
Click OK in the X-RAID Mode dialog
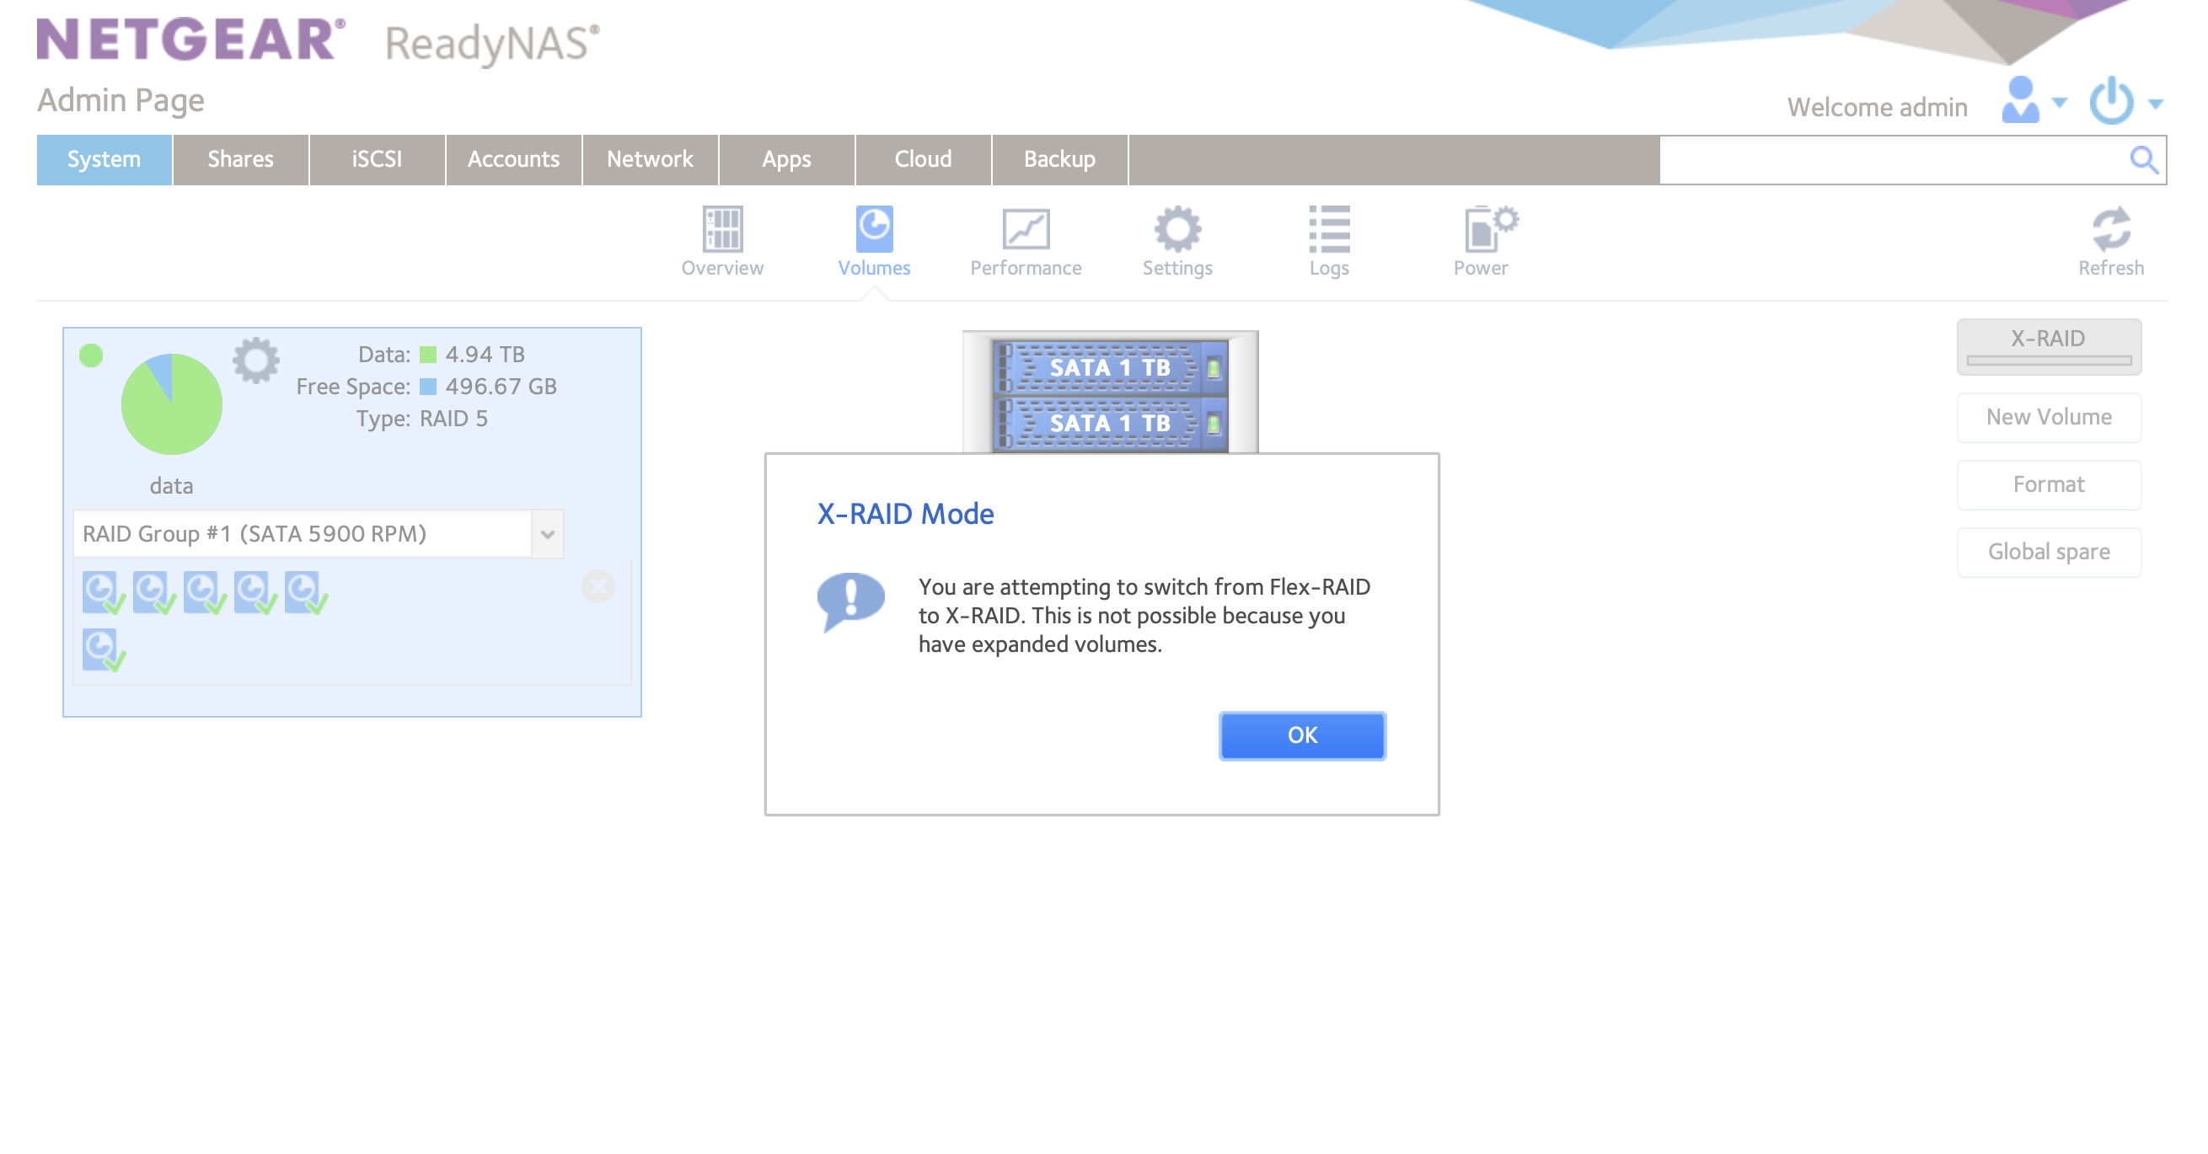click(x=1302, y=735)
